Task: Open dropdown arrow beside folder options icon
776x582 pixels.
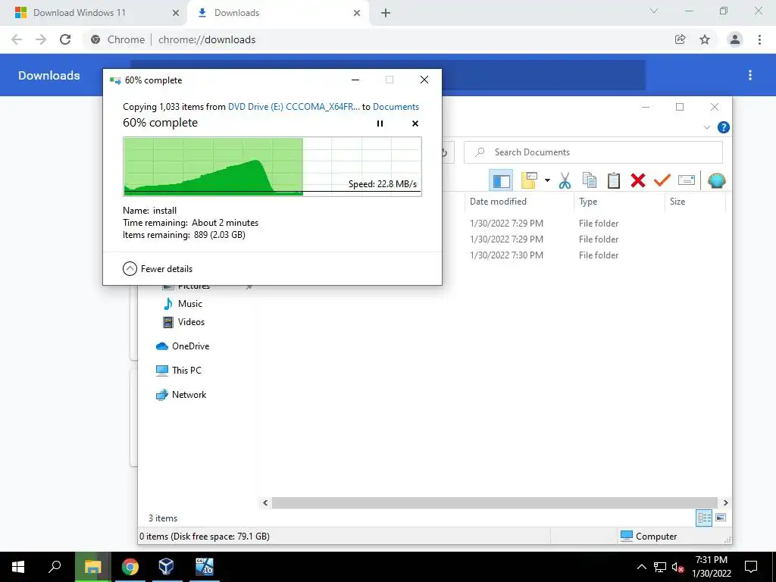Action: pos(547,180)
